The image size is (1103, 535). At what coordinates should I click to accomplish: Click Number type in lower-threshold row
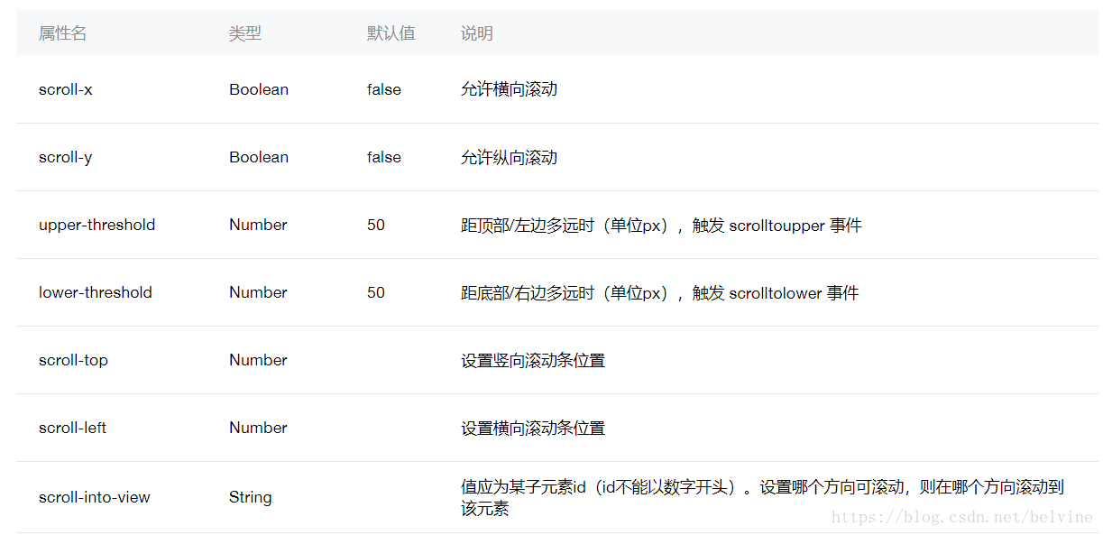(258, 292)
